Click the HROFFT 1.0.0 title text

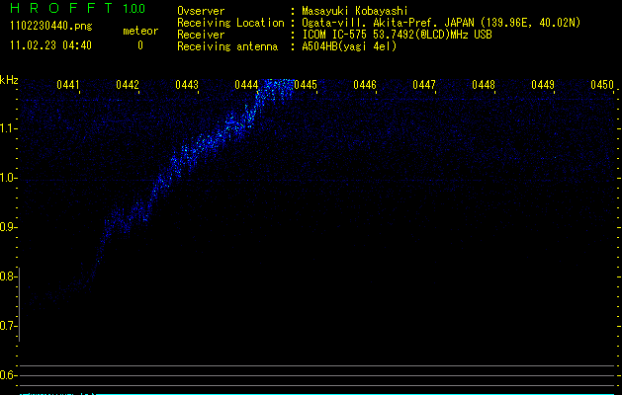pyautogui.click(x=78, y=8)
